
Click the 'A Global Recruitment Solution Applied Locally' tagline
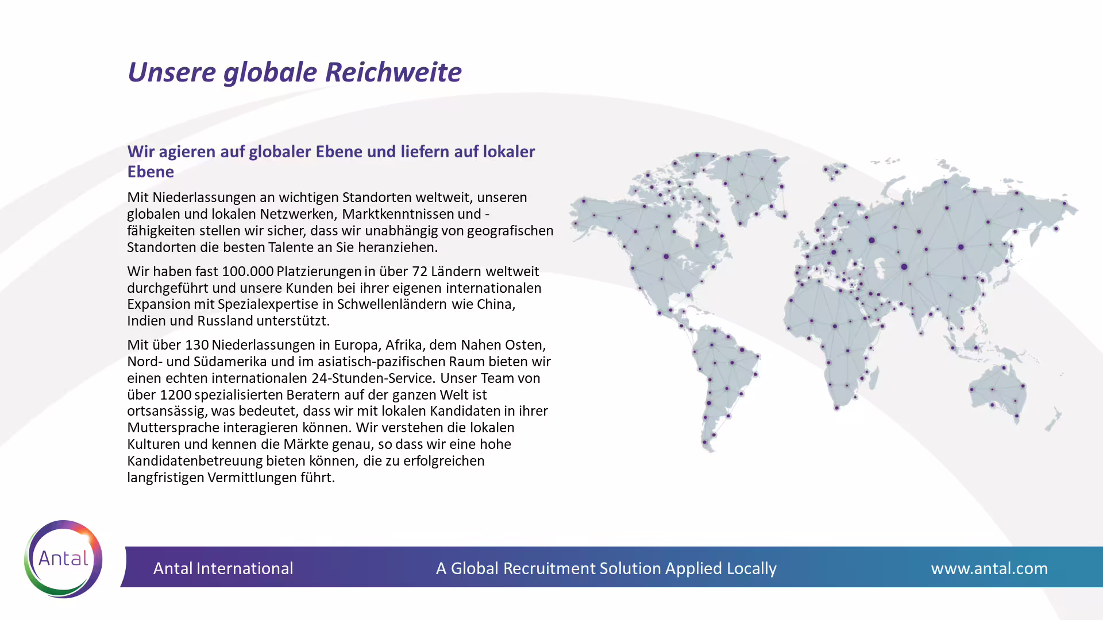click(606, 568)
